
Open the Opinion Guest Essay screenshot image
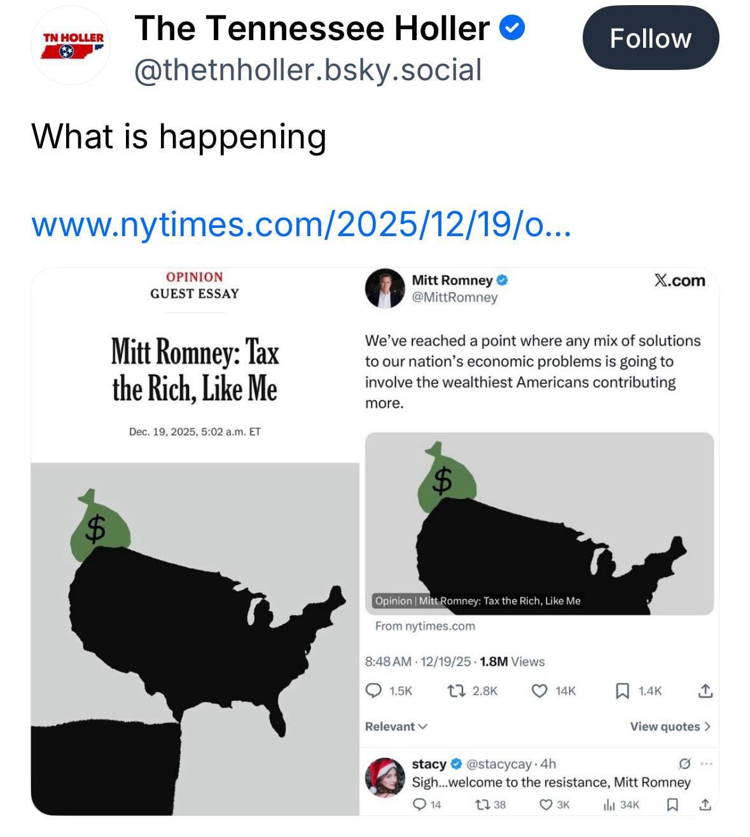(195, 541)
